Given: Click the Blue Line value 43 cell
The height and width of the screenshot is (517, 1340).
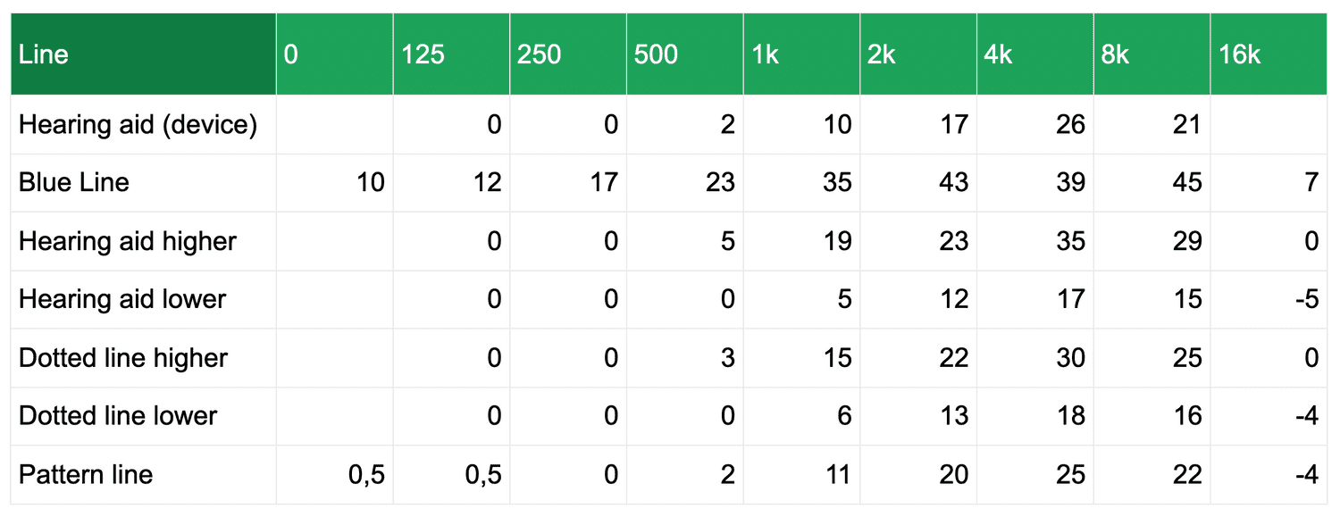Looking at the screenshot, I should coord(918,183).
